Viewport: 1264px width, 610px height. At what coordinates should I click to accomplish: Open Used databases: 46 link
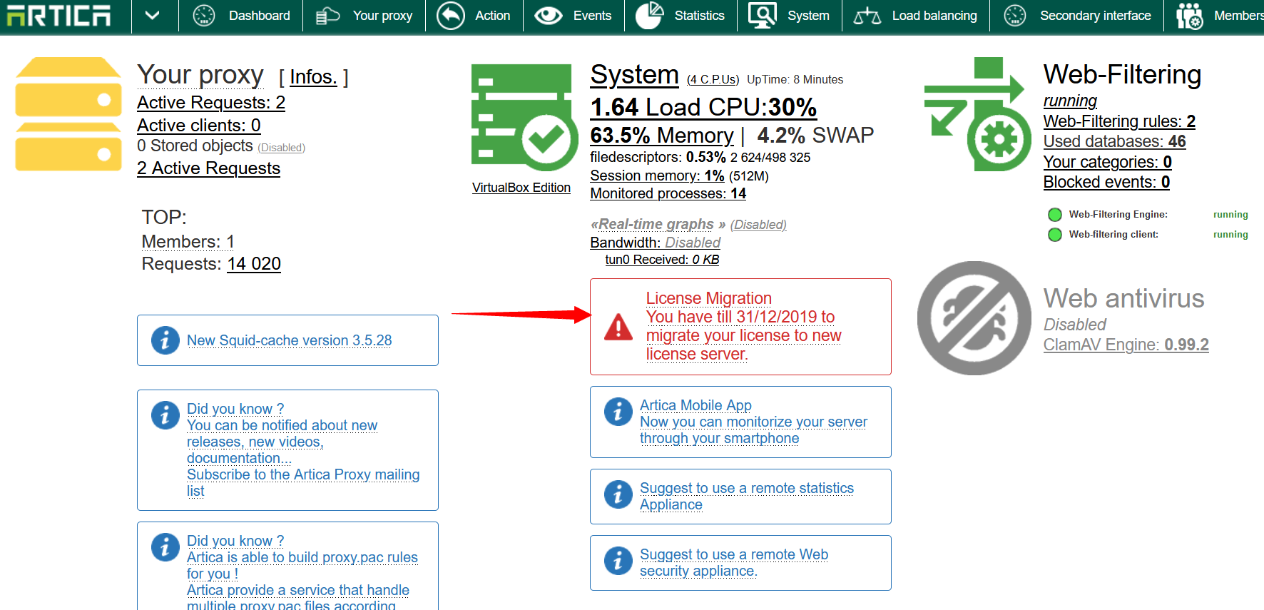1115,141
